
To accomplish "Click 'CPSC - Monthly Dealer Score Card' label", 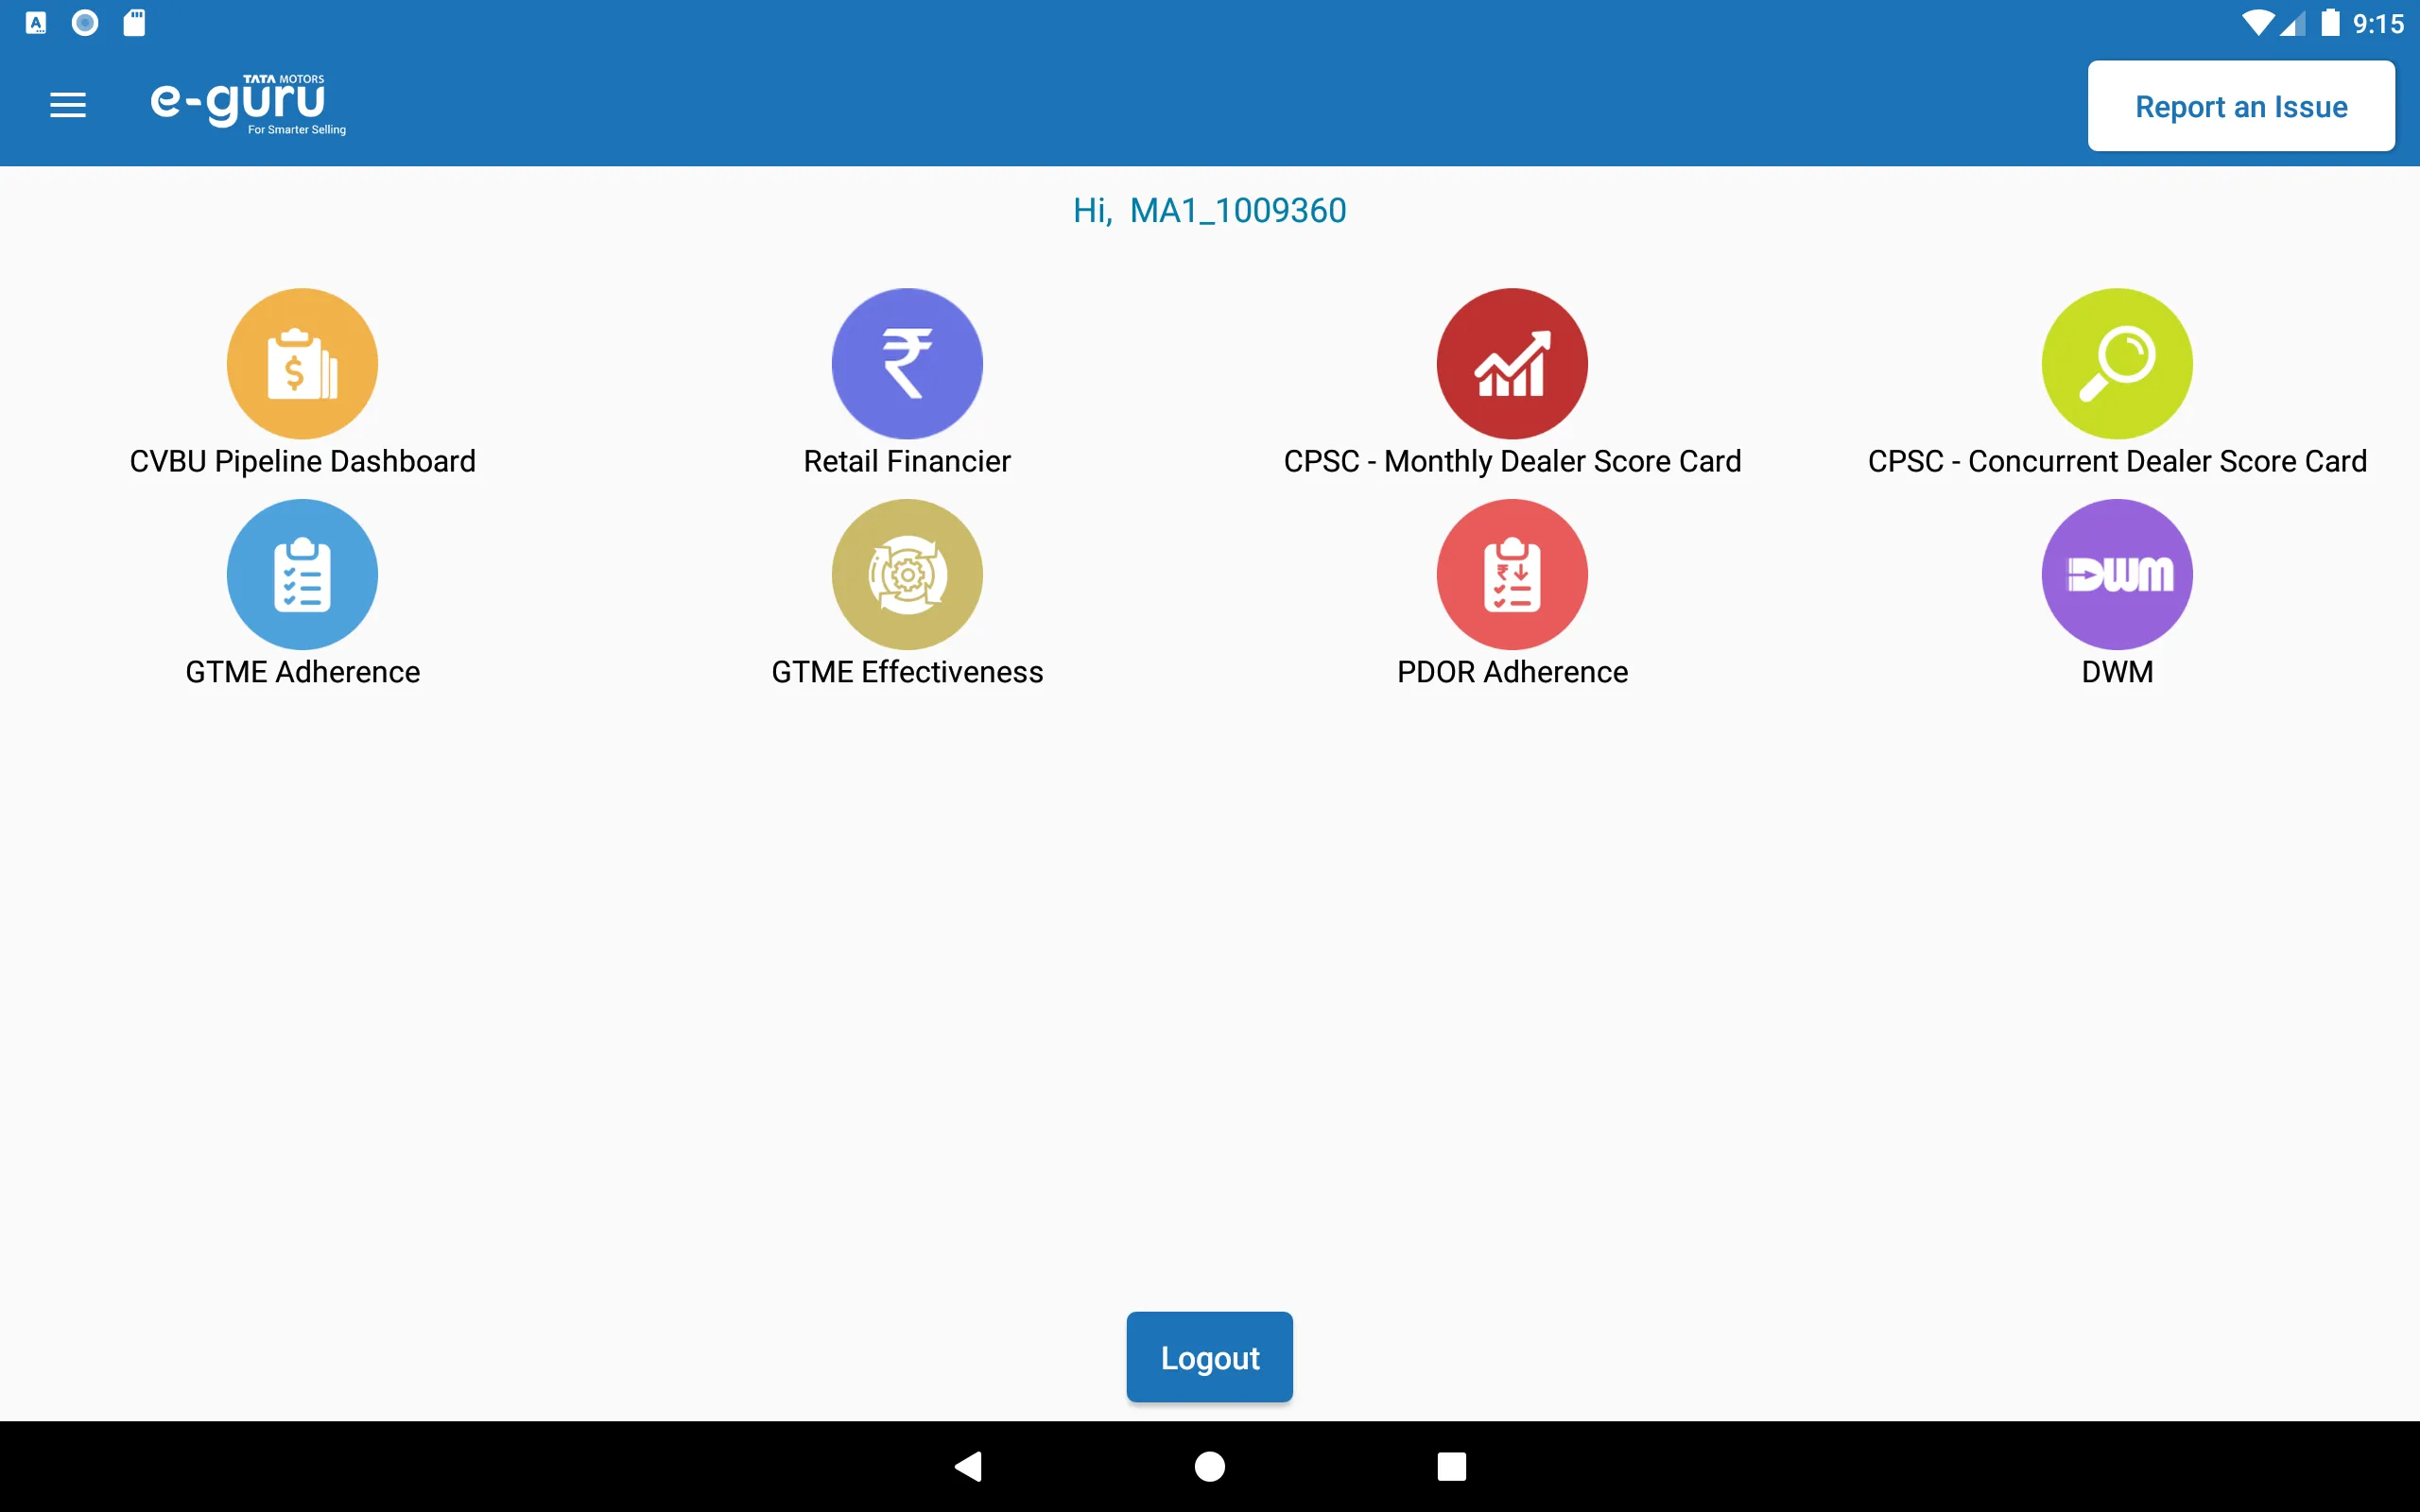I will (x=1512, y=461).
